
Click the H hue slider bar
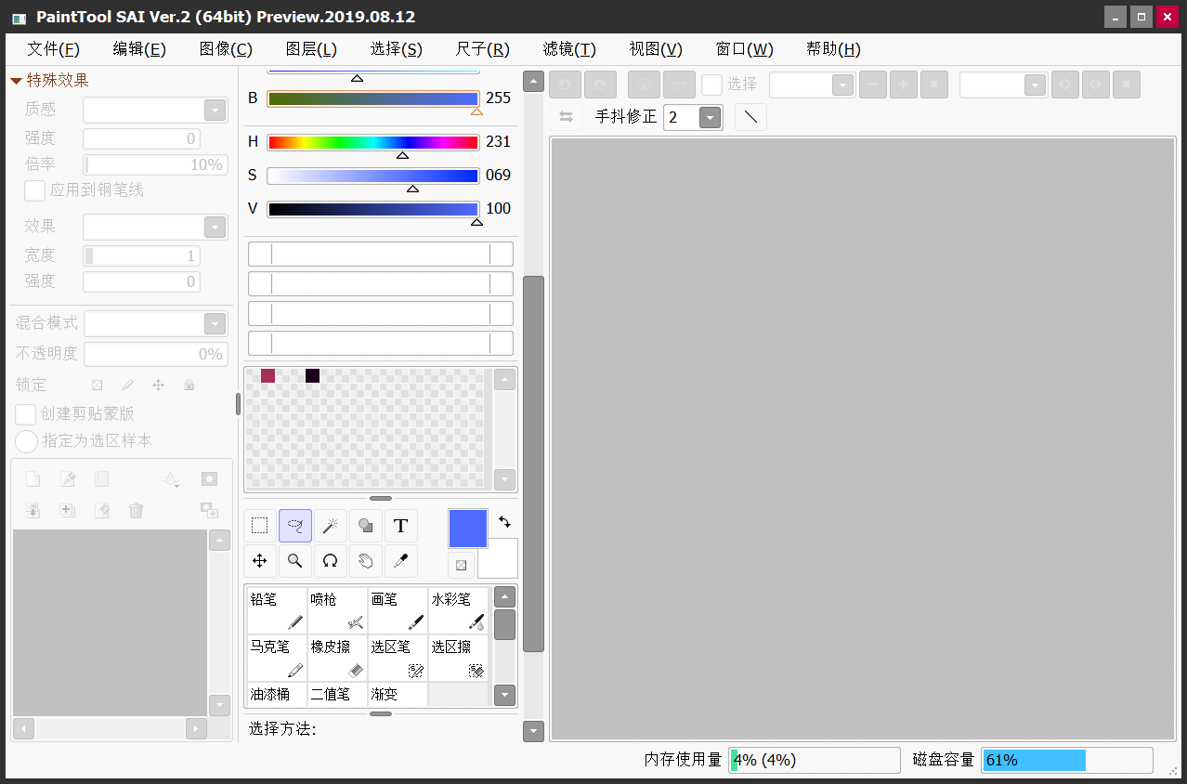click(372, 142)
